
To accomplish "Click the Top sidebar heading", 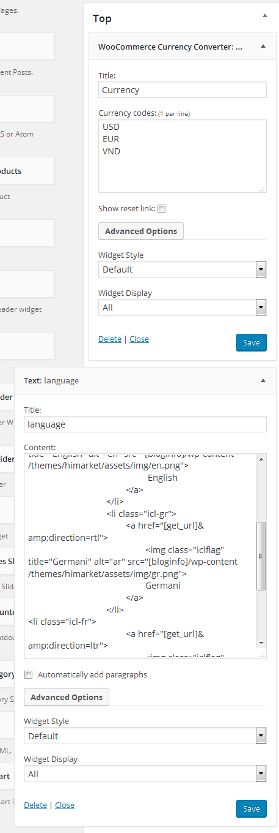I will 102,19.
